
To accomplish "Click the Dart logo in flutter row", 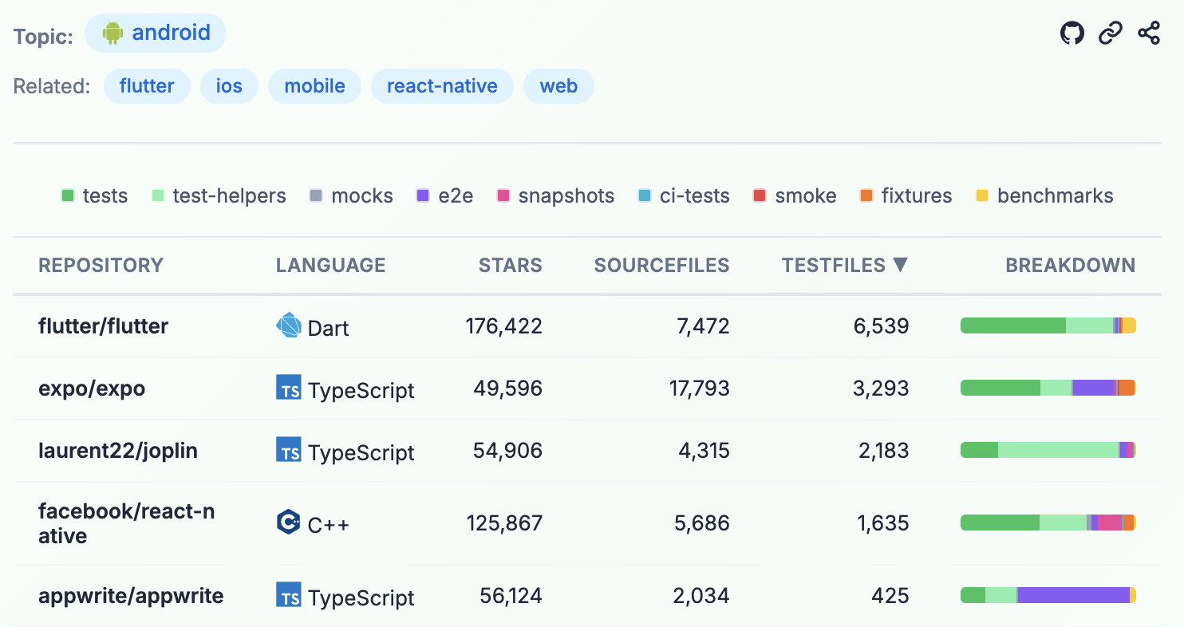I will [x=288, y=325].
